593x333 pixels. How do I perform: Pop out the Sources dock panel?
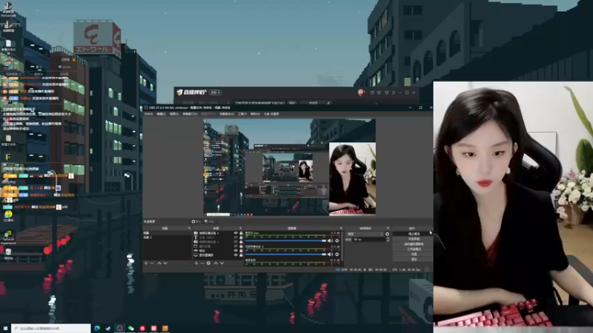click(x=240, y=228)
